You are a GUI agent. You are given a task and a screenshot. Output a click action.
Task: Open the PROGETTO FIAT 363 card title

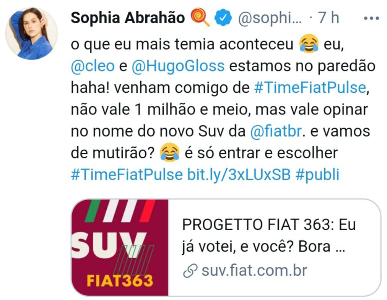tap(269, 236)
